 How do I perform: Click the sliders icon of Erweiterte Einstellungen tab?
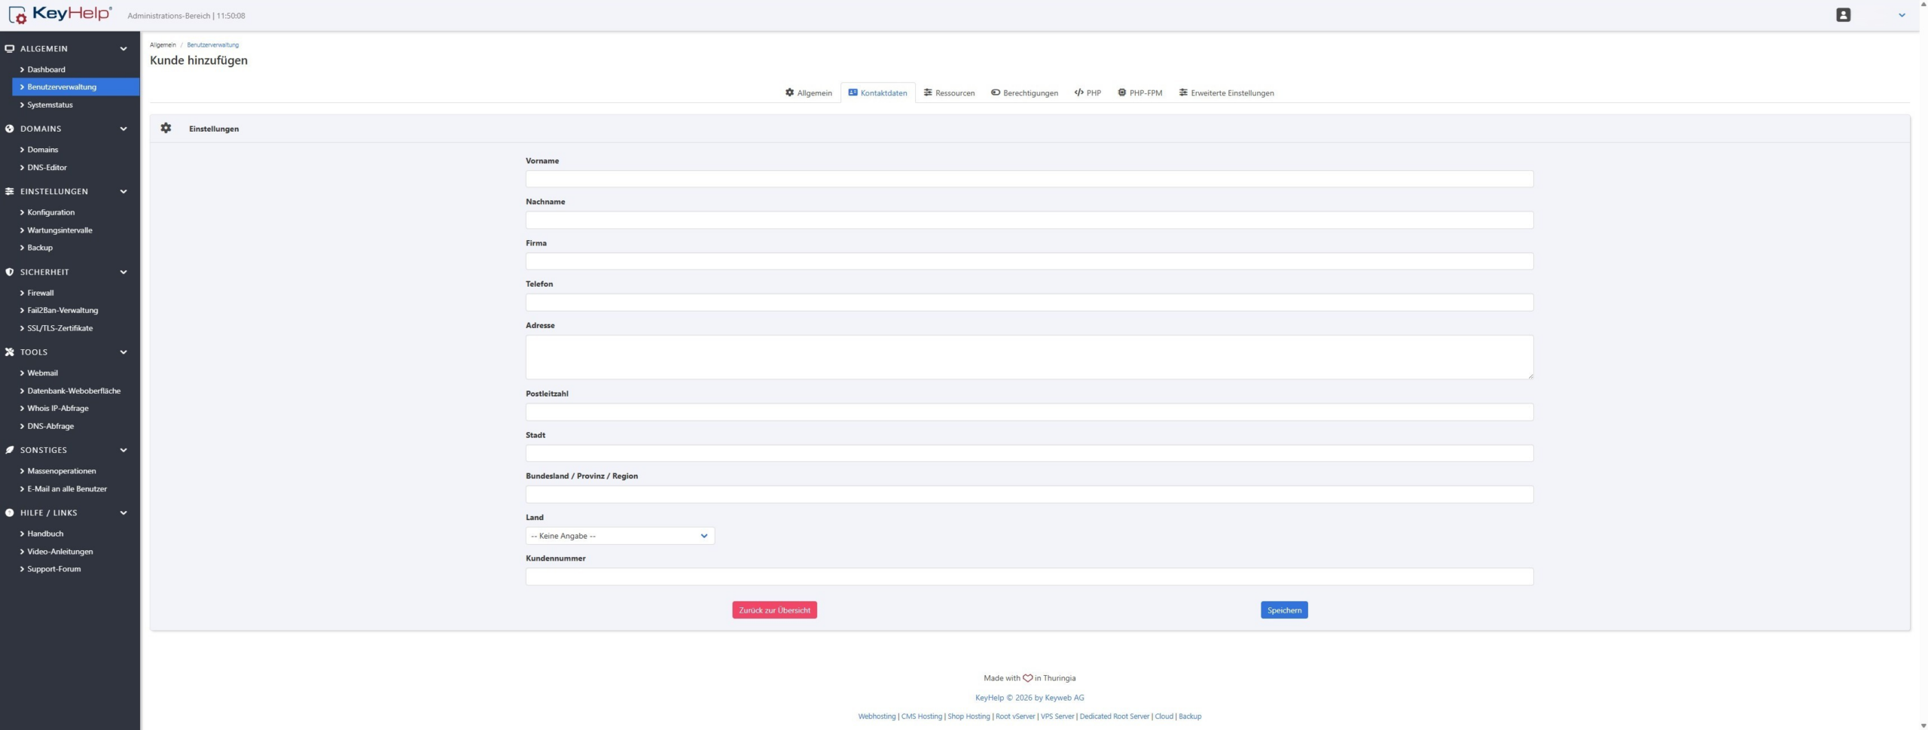point(1183,93)
